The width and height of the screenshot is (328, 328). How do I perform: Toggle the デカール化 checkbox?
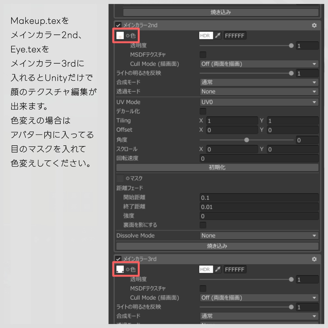point(203,111)
